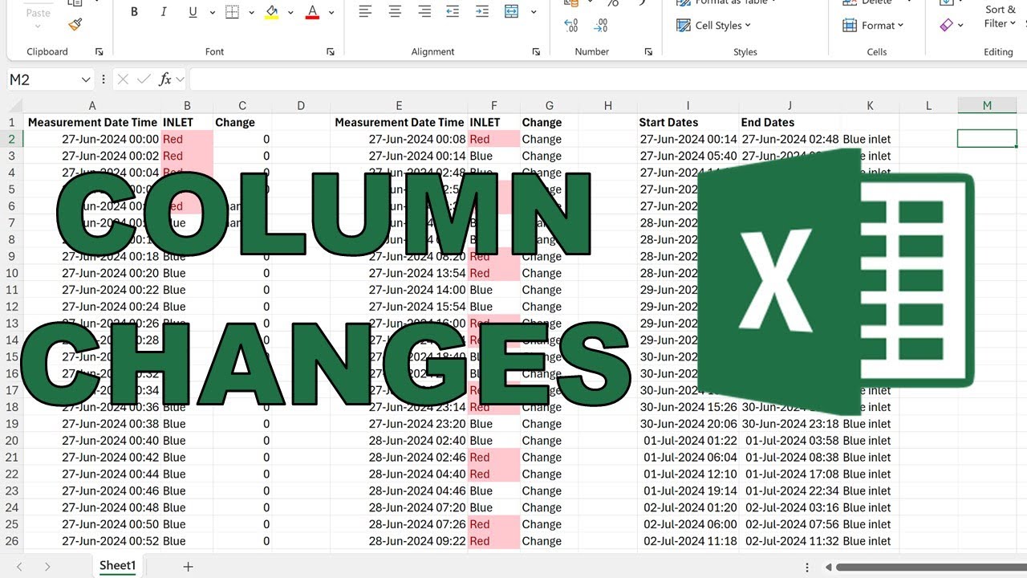Click the Decrease Indent icon
This screenshot has height=578, width=1027.
(x=453, y=11)
